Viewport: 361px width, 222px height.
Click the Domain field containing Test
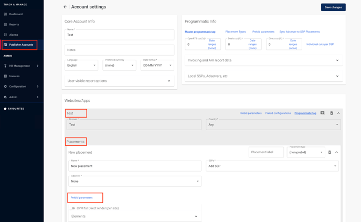click(x=134, y=124)
